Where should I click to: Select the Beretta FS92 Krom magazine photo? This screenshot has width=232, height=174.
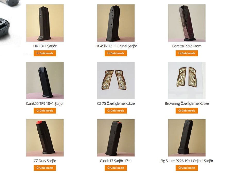click(187, 23)
